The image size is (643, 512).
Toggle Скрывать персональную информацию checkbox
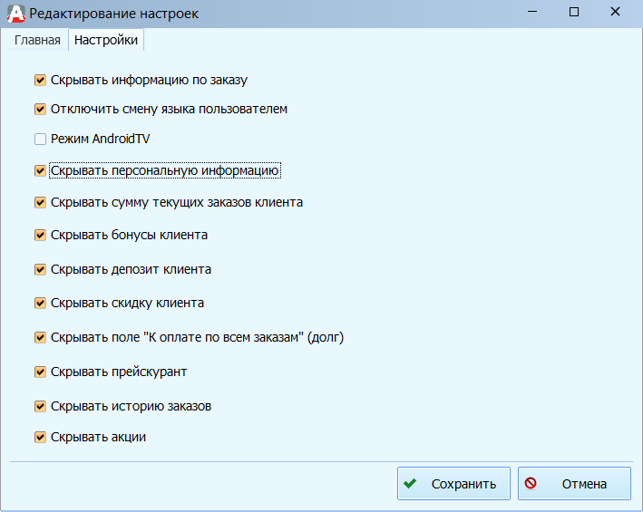coord(40,170)
